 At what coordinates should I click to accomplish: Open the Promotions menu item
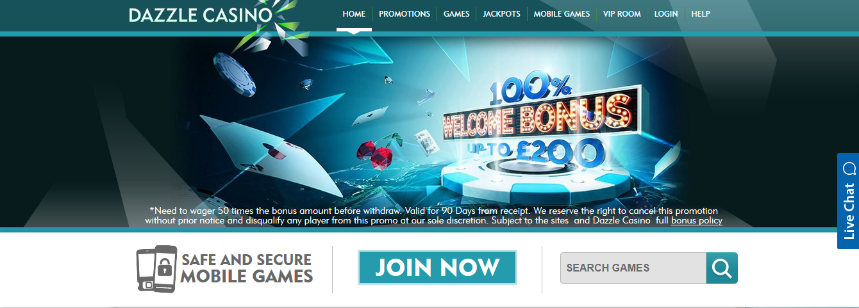coord(404,14)
